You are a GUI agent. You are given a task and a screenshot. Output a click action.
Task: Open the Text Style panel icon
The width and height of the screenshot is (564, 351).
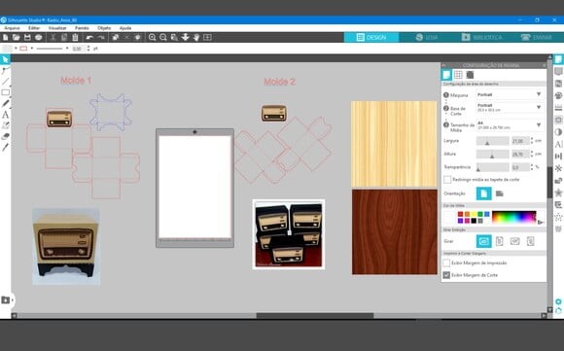[x=558, y=144]
